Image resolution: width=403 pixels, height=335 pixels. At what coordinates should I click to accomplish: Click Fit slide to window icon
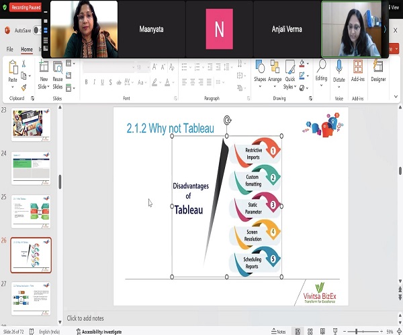pos(400,332)
